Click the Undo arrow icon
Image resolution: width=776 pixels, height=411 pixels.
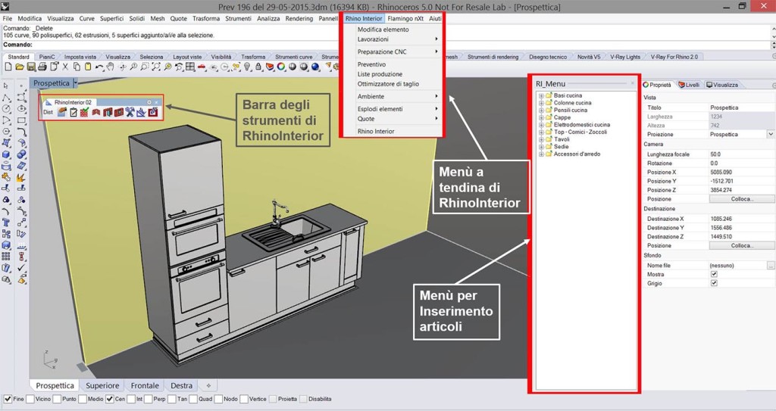tap(99, 67)
